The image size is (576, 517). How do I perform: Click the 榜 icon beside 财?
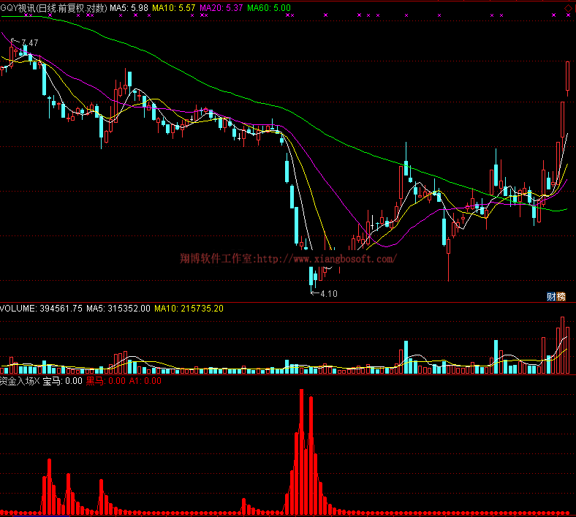click(x=561, y=296)
